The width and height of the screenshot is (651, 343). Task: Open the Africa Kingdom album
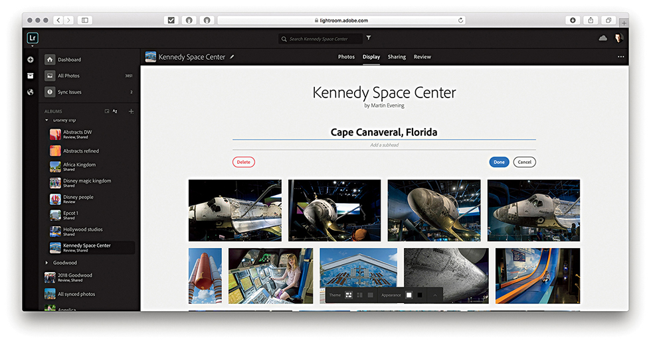click(92, 167)
